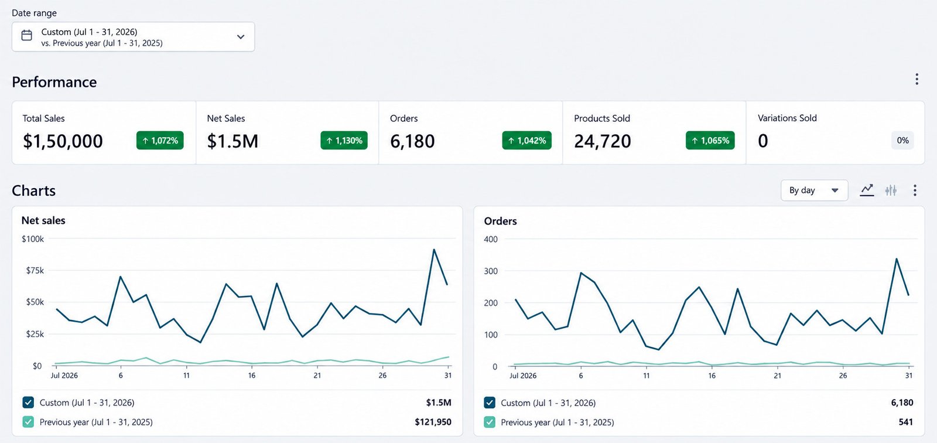Click the $121,950 previous year total
The image size is (937, 443).
click(x=433, y=422)
